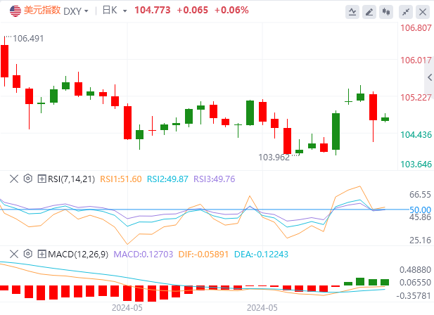This screenshot has height=315, width=434.
Task: Click the MACD:0.12703 value
Action: coord(143,254)
